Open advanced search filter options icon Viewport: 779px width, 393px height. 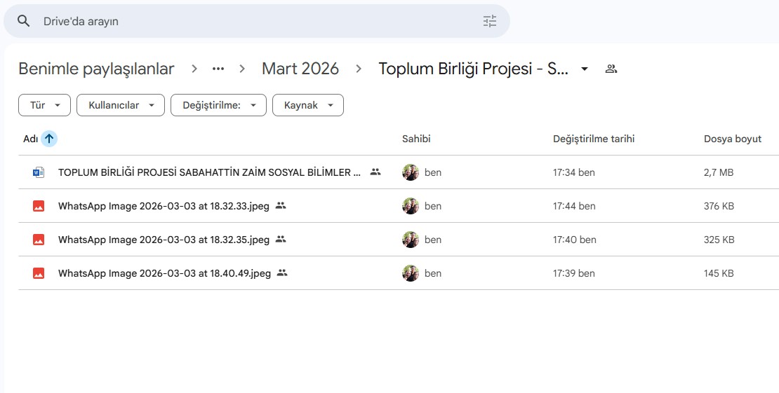[489, 21]
